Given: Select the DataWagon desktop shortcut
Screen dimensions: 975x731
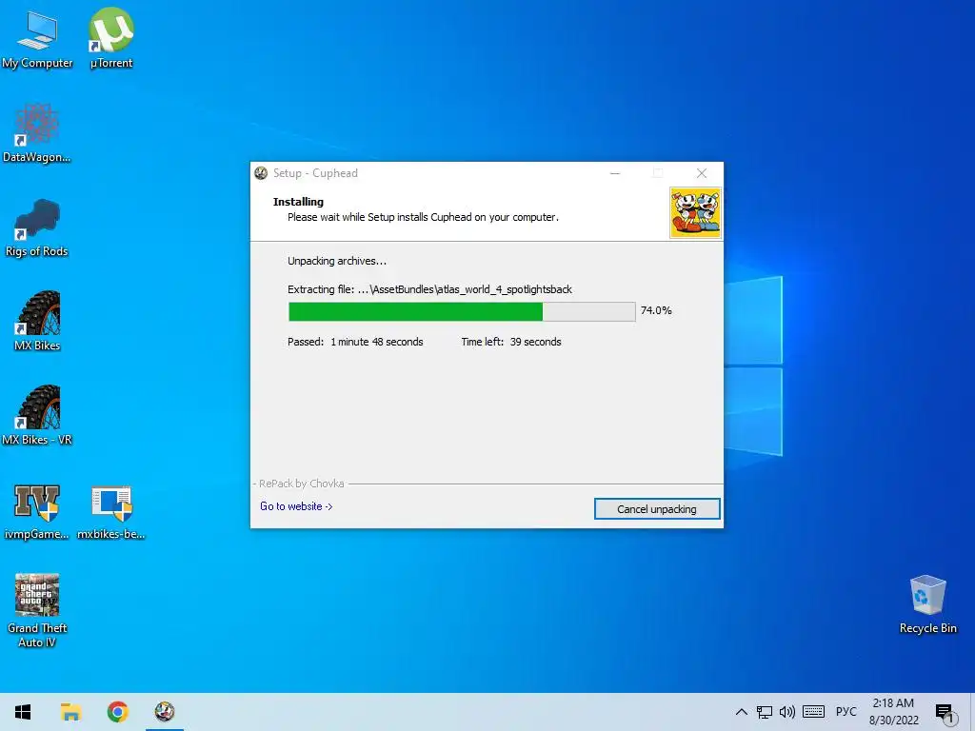Looking at the screenshot, I should pos(37,133).
